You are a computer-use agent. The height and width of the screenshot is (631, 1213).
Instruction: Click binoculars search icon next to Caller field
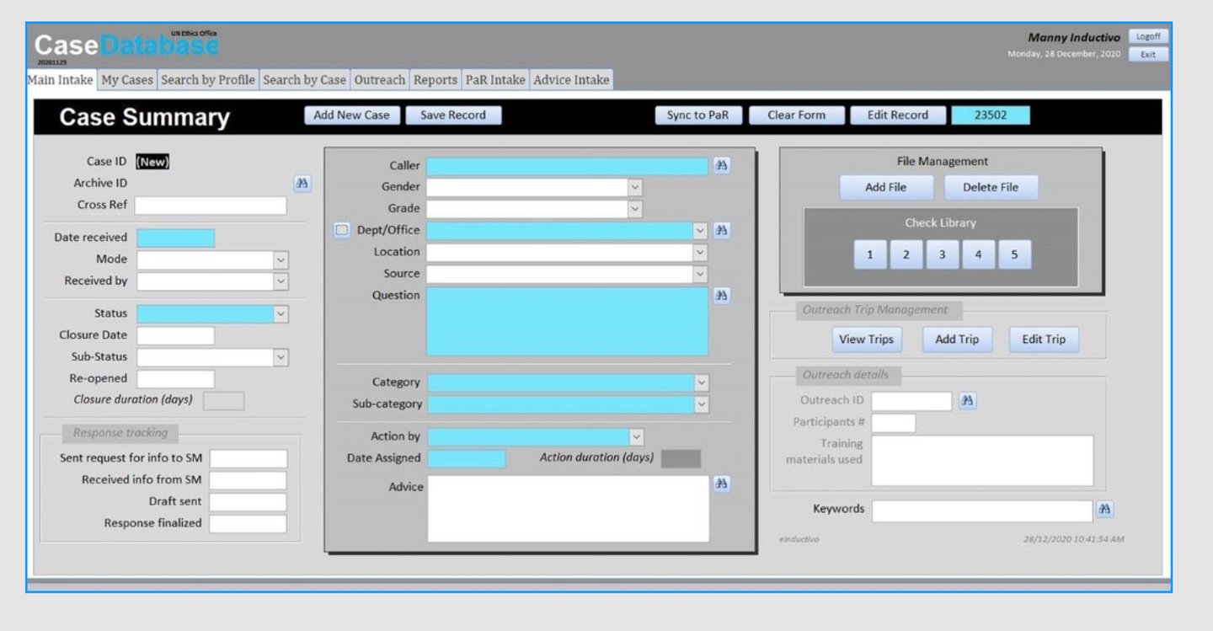722,166
